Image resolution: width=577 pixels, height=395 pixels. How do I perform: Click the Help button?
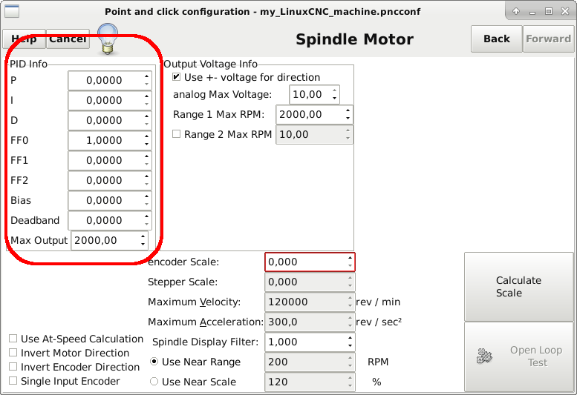pyautogui.click(x=24, y=39)
